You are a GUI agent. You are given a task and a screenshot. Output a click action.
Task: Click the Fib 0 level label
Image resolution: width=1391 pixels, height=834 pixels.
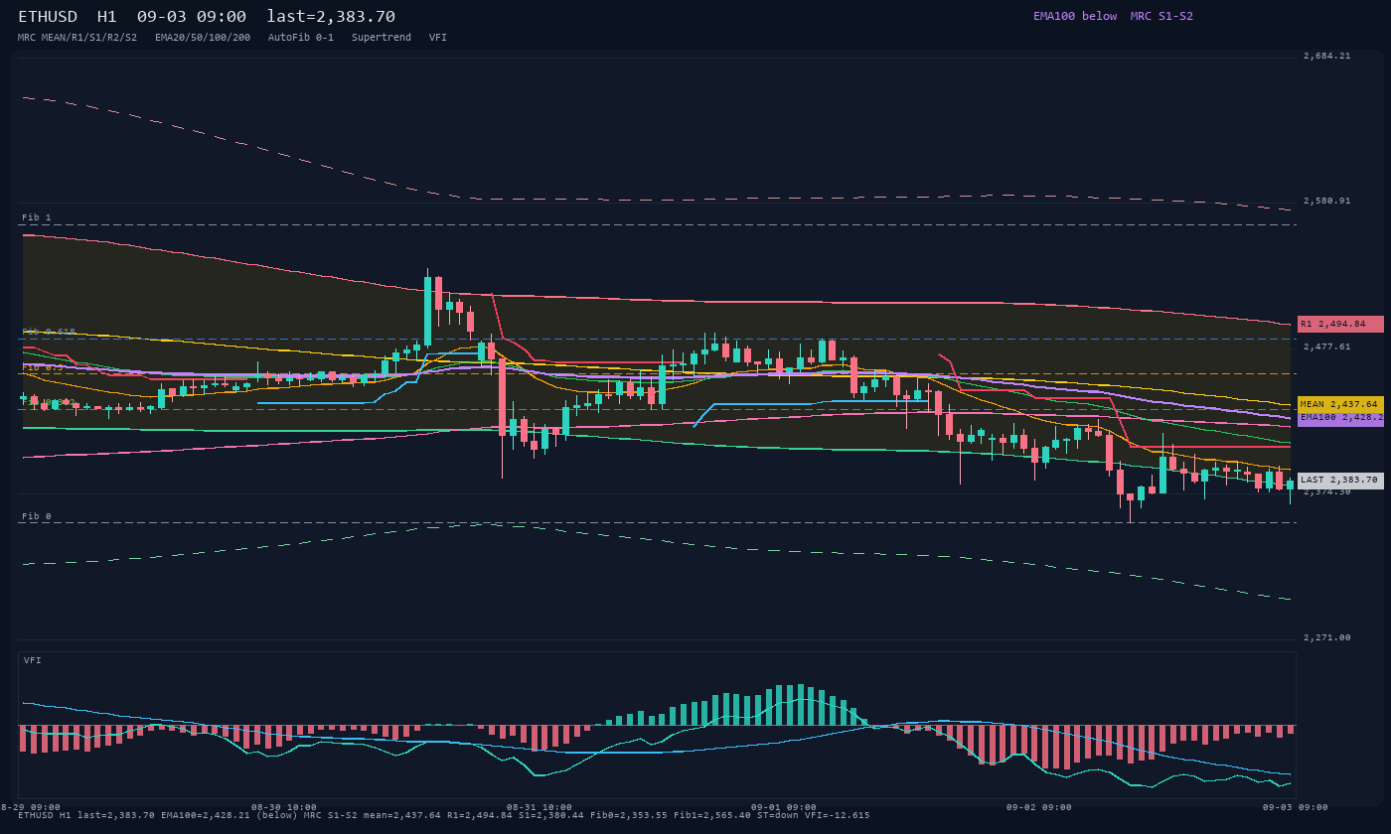[x=37, y=516]
